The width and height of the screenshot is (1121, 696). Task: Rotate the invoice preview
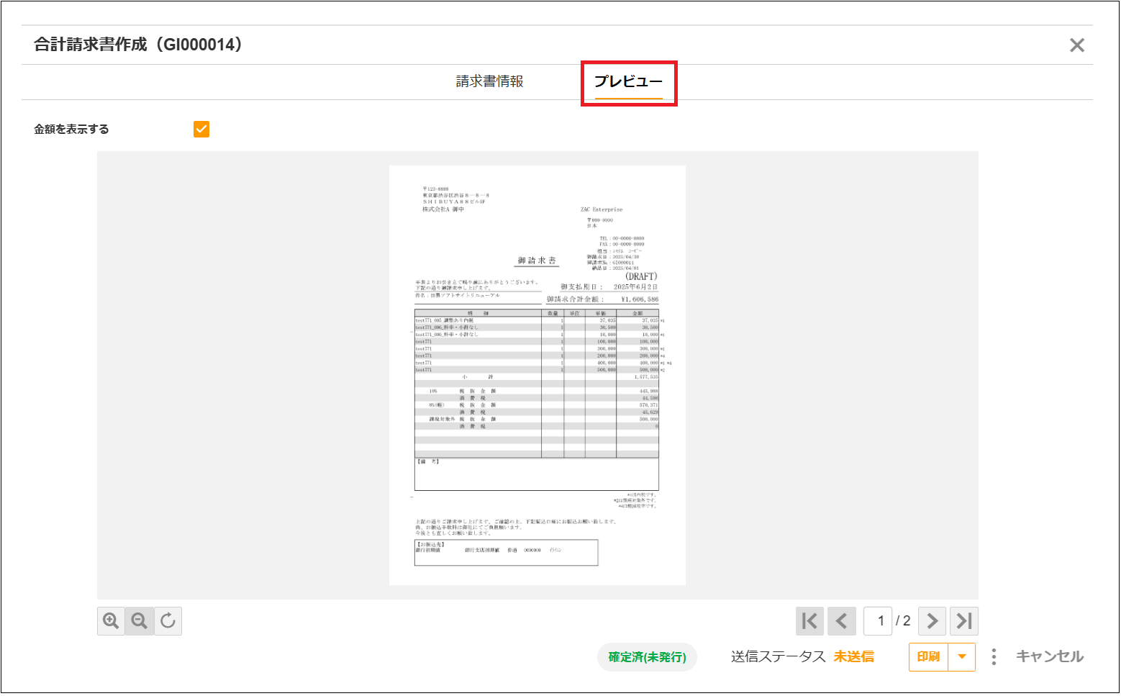point(168,621)
